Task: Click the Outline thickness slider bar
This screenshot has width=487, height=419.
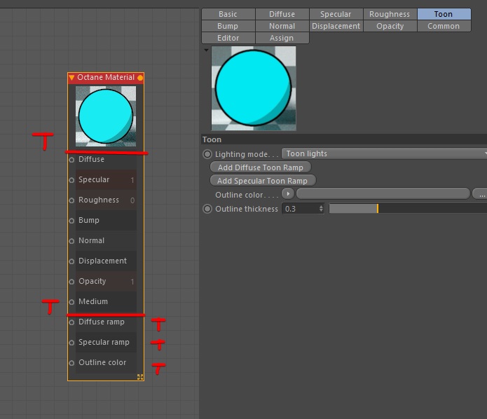Action: coord(408,209)
